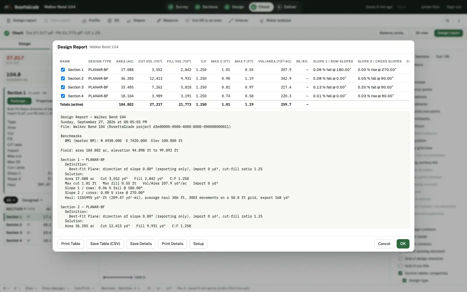The image size is (467, 292).
Task: Go to the Survey step in top bar
Action: [178, 7]
